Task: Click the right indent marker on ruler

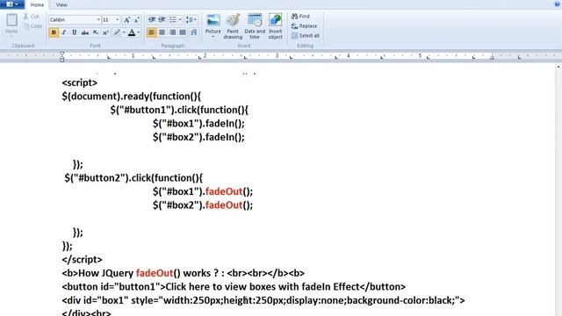Action: (492, 57)
